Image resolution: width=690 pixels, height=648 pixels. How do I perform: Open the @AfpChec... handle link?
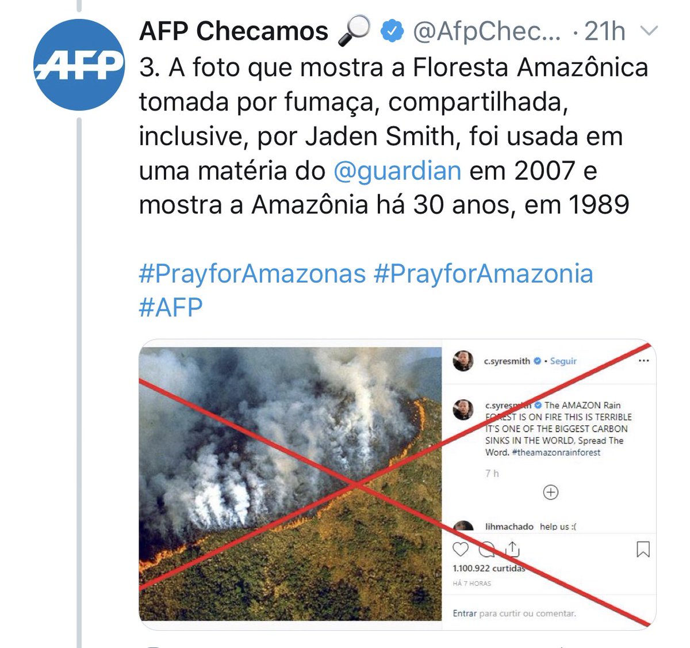coord(487,32)
